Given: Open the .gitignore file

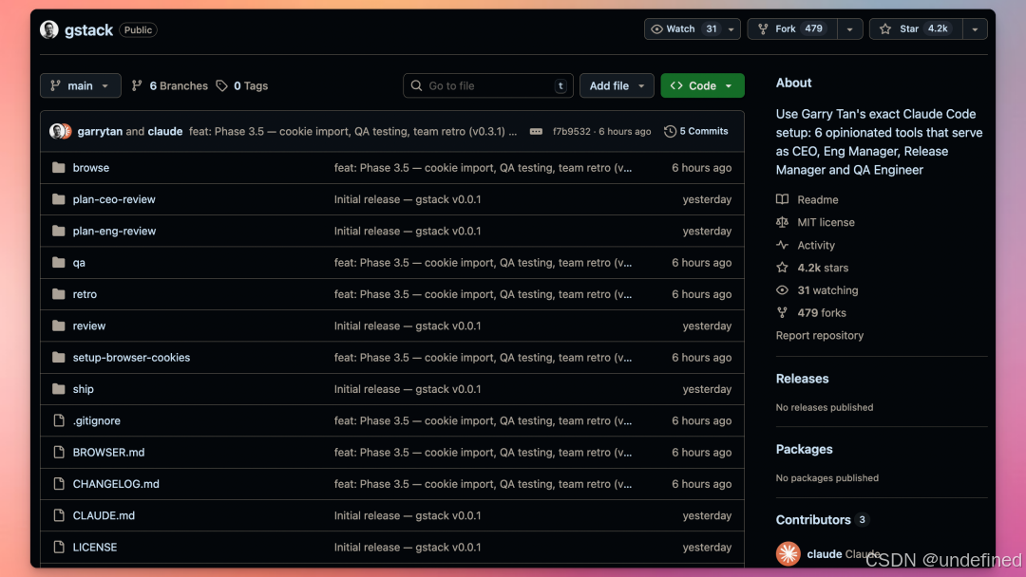Looking at the screenshot, I should pos(96,420).
